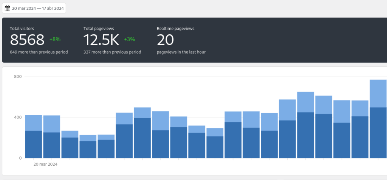This screenshot has height=180, width=387.
Task: Click the '20 mar 2024' x-axis label
Action: 45,164
